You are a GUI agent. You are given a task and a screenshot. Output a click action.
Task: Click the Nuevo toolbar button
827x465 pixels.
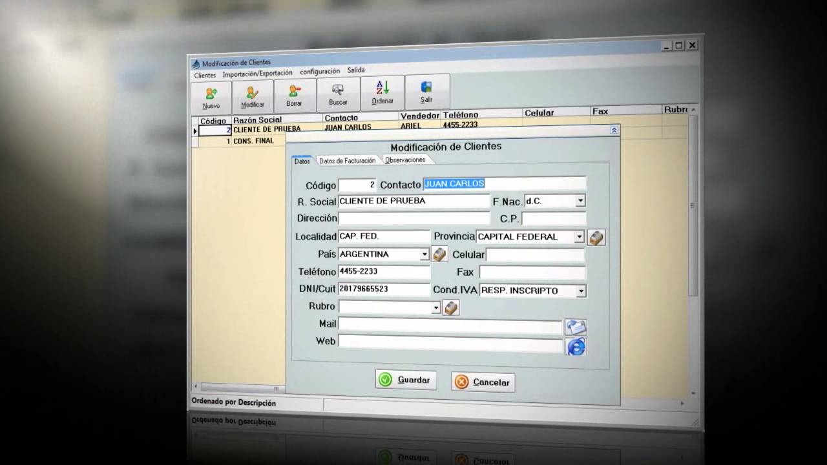211,98
